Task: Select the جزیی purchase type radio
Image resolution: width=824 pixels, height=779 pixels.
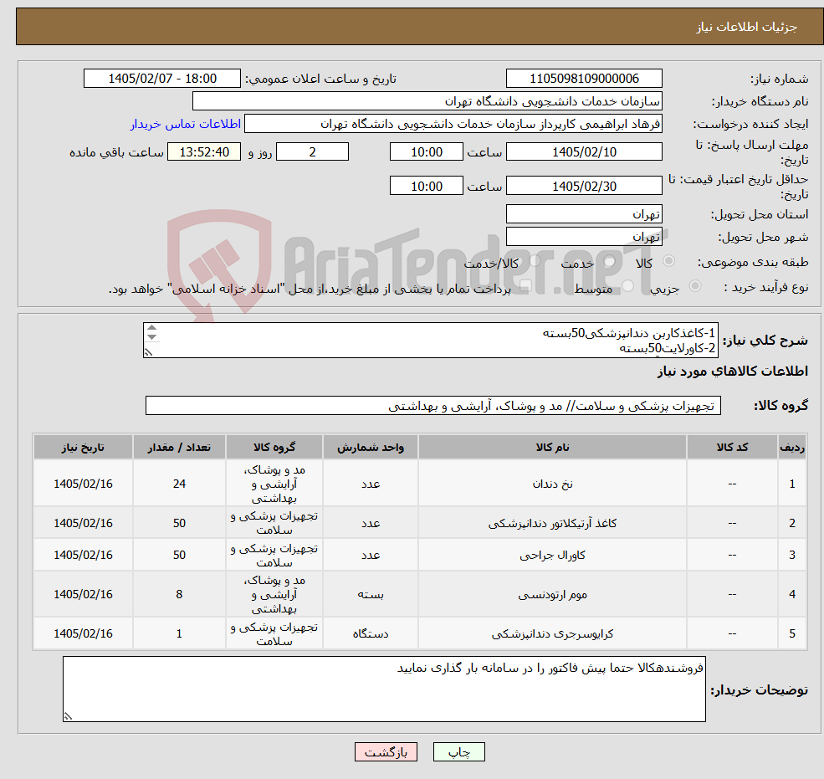Action: [x=695, y=286]
